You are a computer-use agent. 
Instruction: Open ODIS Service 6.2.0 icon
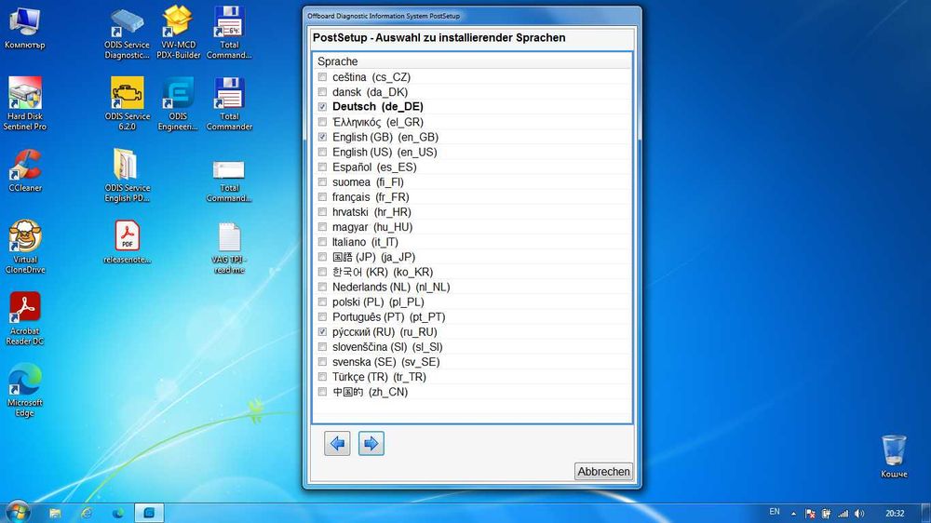[127, 104]
